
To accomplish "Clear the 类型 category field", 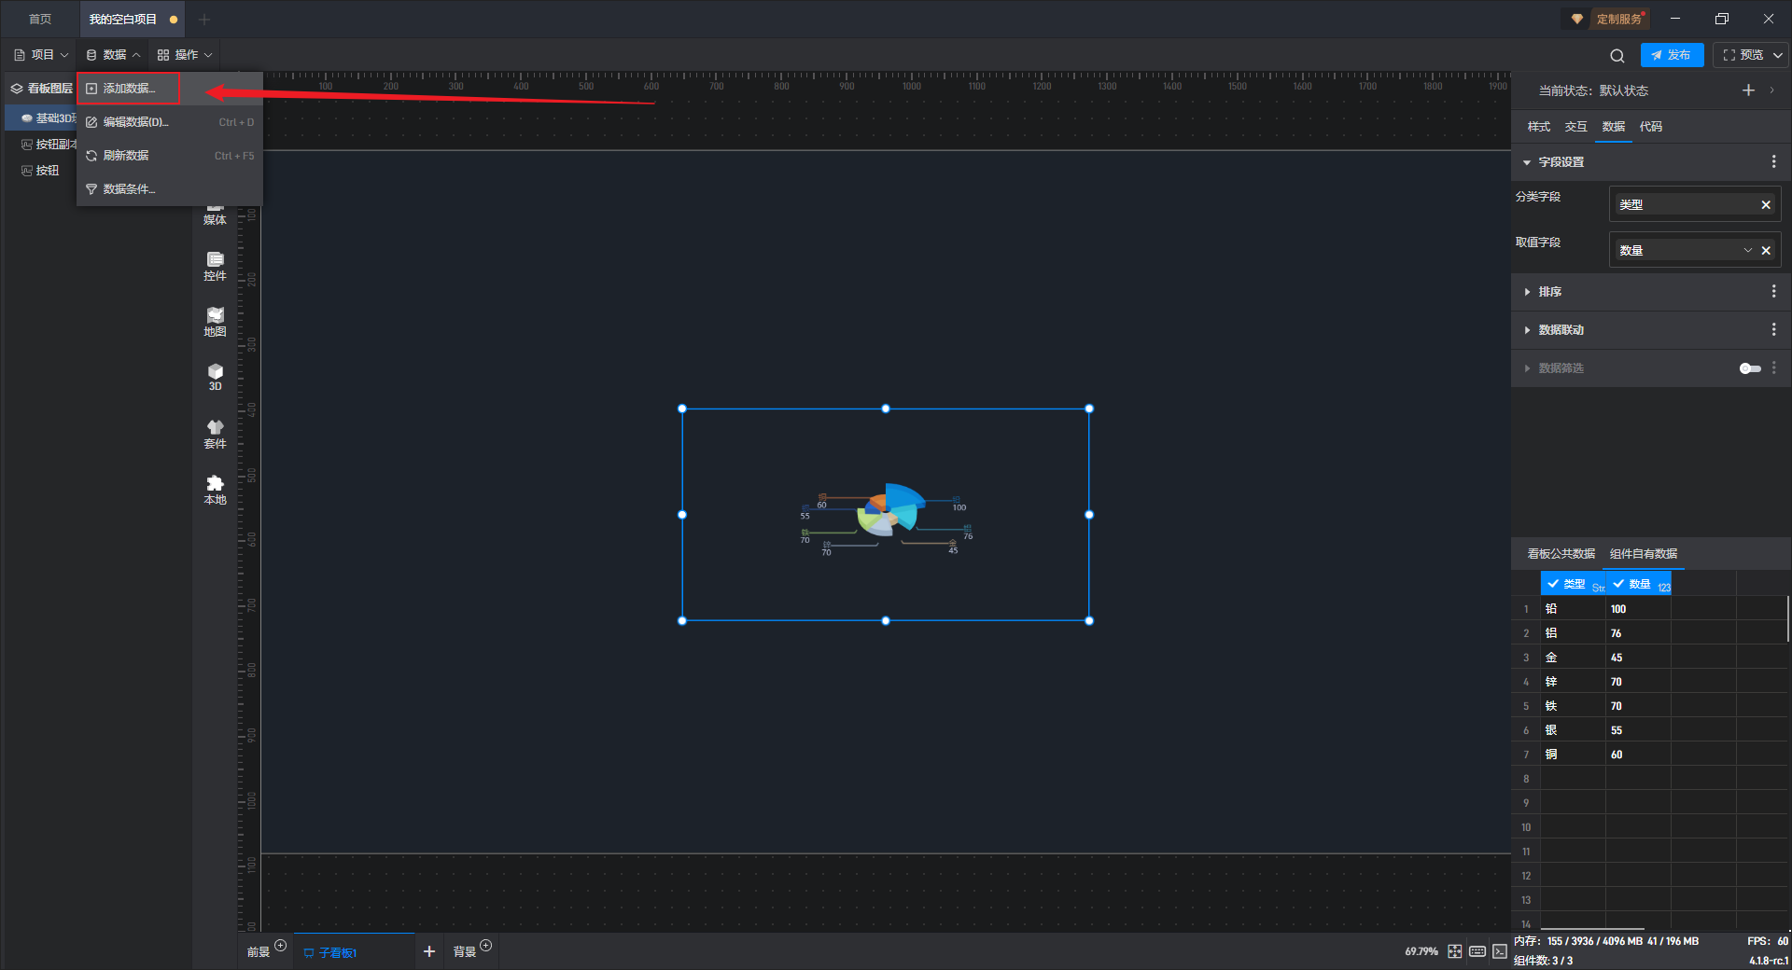I will click(x=1766, y=205).
